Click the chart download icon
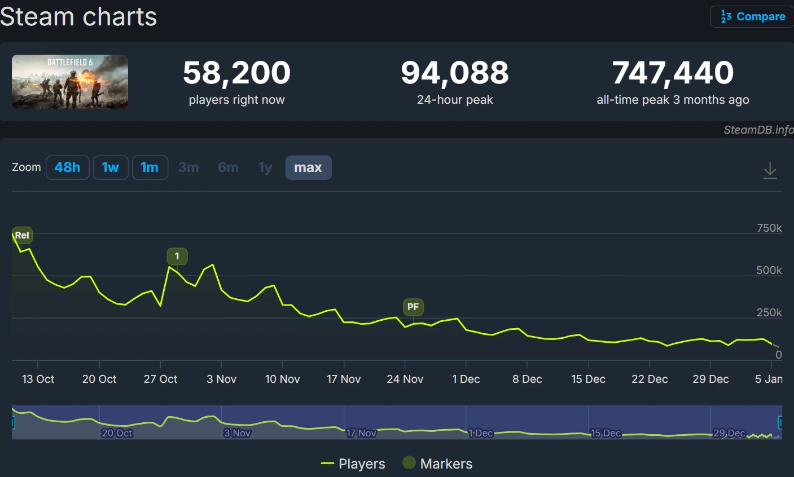 tap(770, 170)
